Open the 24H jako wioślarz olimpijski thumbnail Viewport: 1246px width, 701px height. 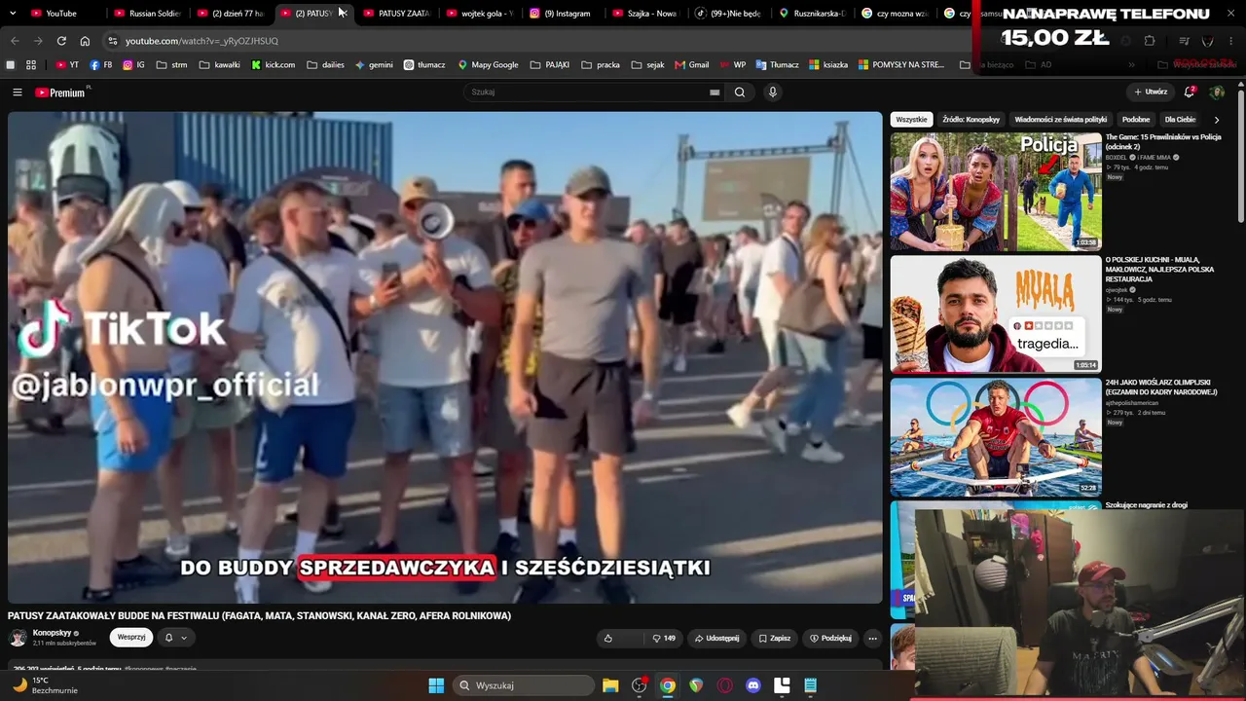[996, 437]
